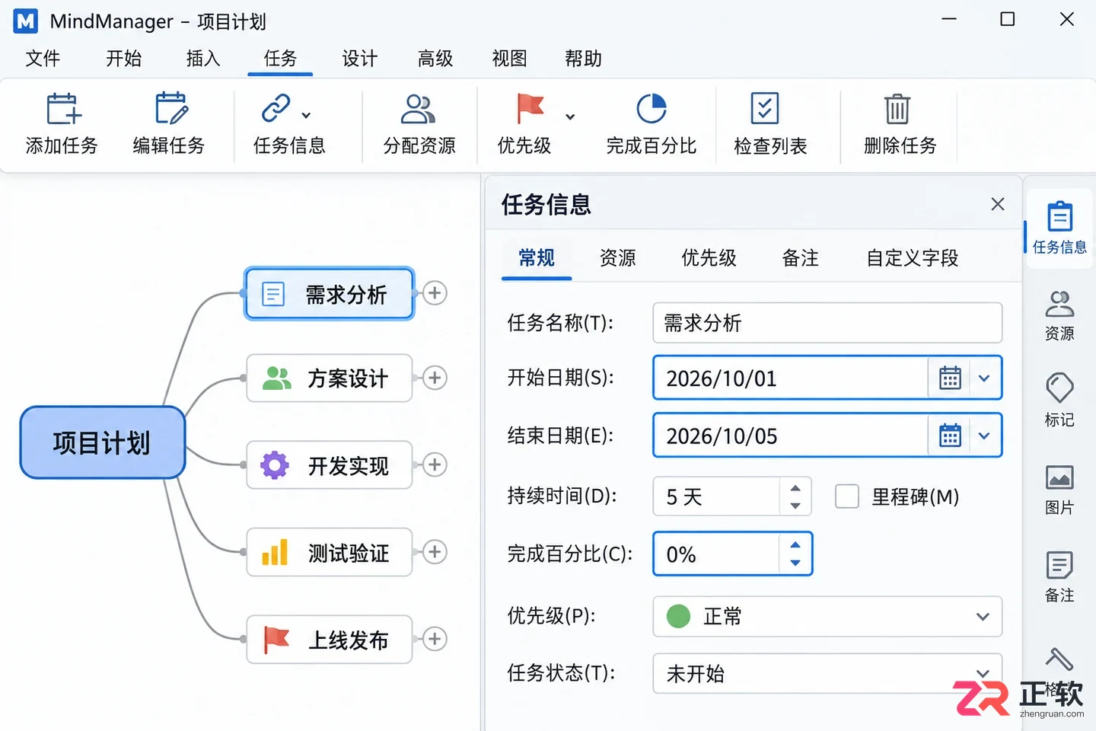1096x731 pixels.
Task: Enable the 里程碑(M) checkbox
Action: coord(847,496)
